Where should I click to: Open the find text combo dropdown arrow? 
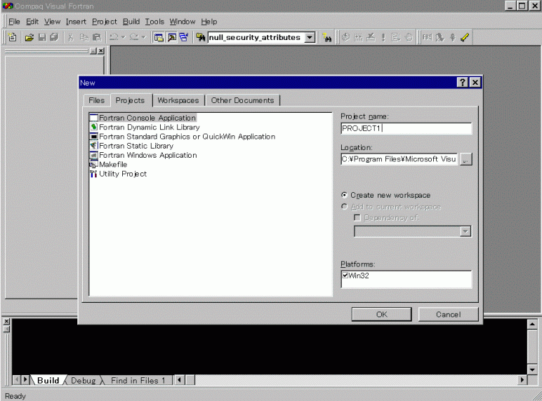point(310,37)
